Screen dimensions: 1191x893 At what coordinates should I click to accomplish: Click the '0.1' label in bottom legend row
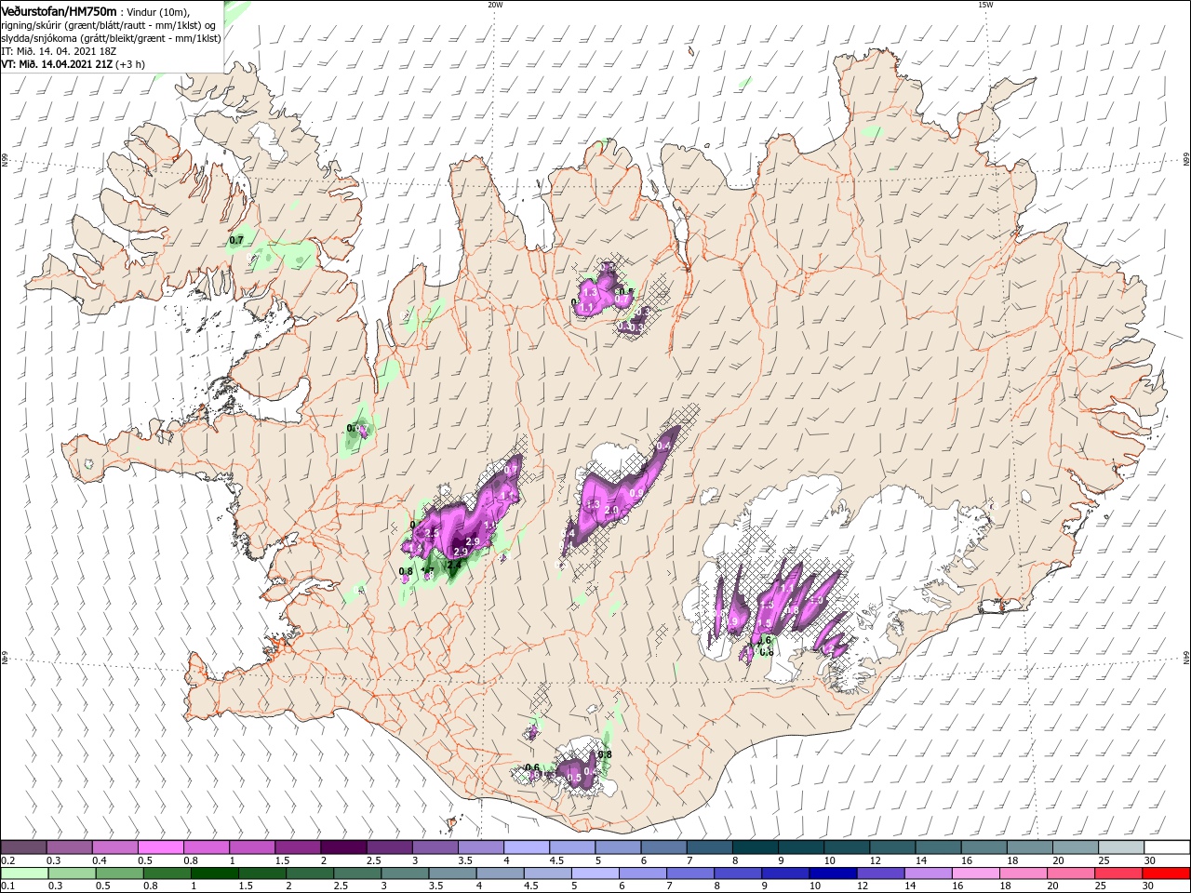(x=8, y=886)
